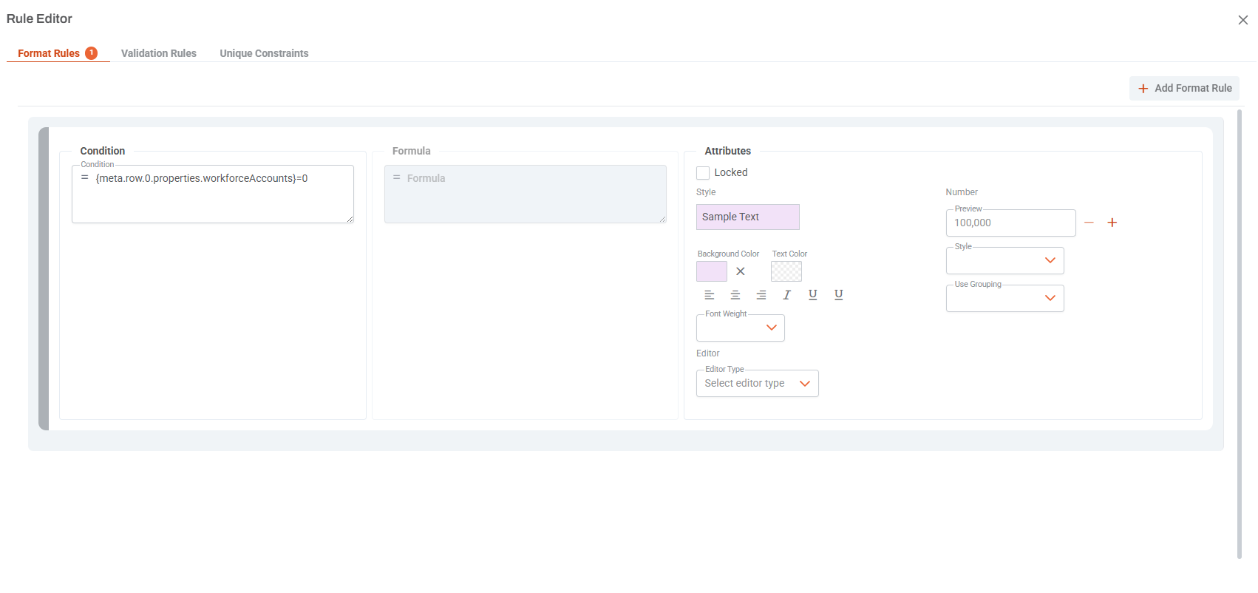Click into the Condition expression field
The height and width of the screenshot is (593, 1258).
click(213, 194)
